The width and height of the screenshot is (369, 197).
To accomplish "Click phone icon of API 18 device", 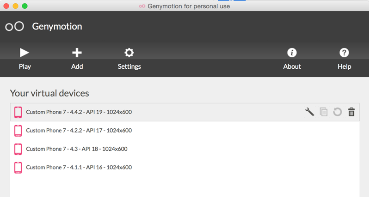I will [x=18, y=149].
